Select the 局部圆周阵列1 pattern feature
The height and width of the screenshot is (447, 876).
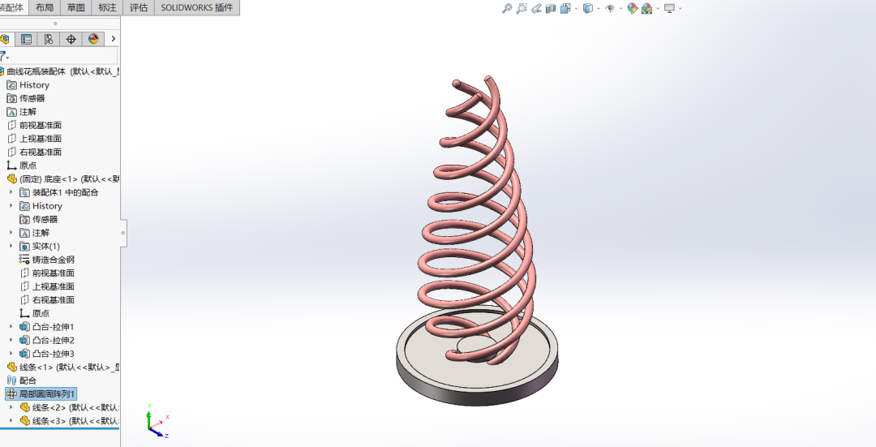41,394
